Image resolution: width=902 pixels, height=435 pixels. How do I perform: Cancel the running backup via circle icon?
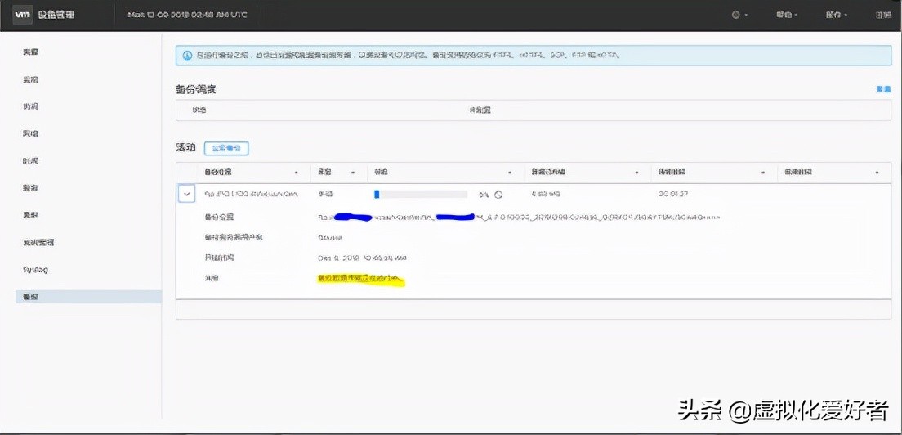498,195
